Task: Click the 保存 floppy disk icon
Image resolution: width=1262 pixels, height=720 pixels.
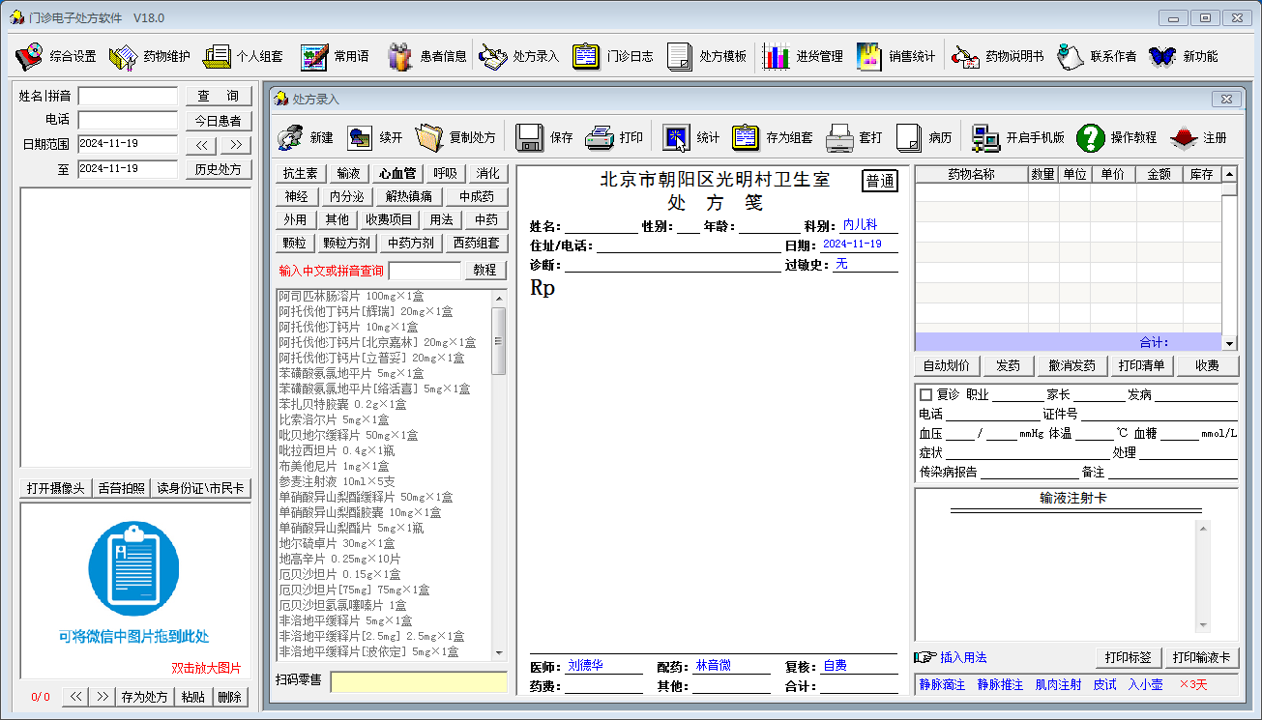Action: point(529,138)
